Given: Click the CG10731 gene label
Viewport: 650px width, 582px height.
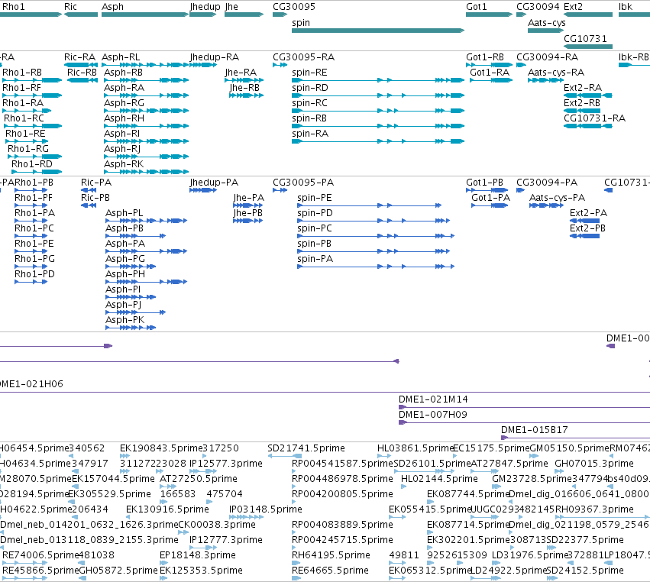Looking at the screenshot, I should tap(585, 39).
